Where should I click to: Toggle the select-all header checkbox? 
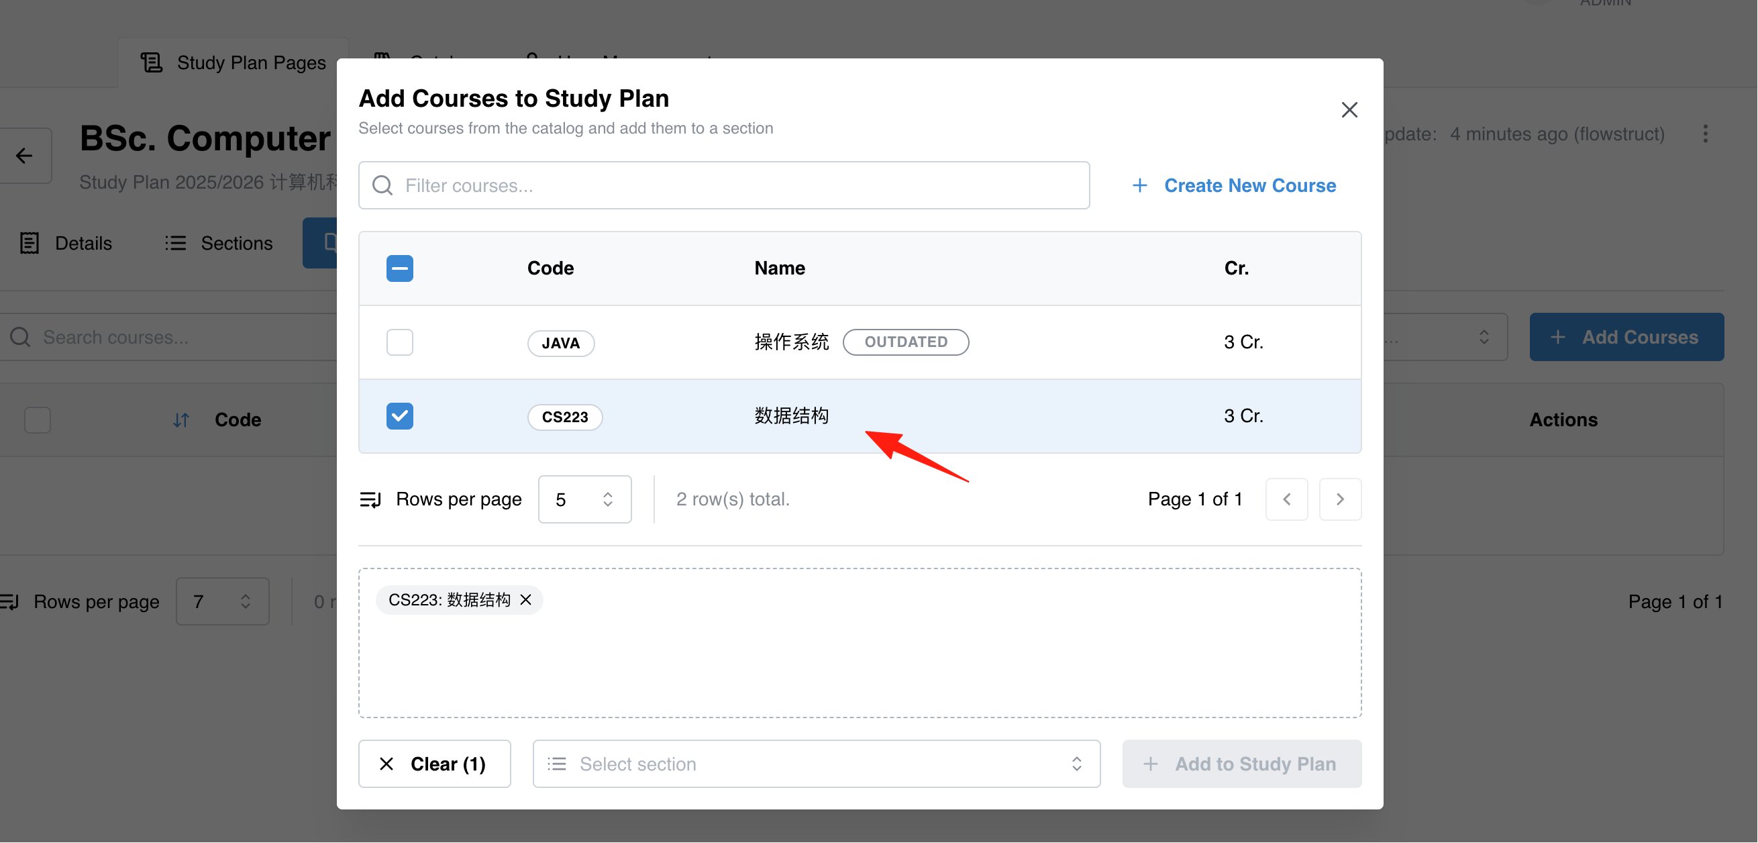click(399, 268)
